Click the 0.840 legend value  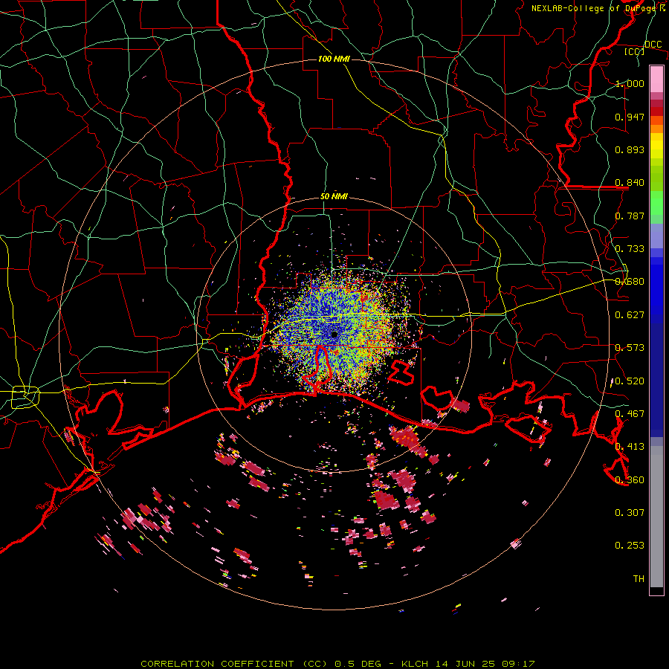coord(630,183)
